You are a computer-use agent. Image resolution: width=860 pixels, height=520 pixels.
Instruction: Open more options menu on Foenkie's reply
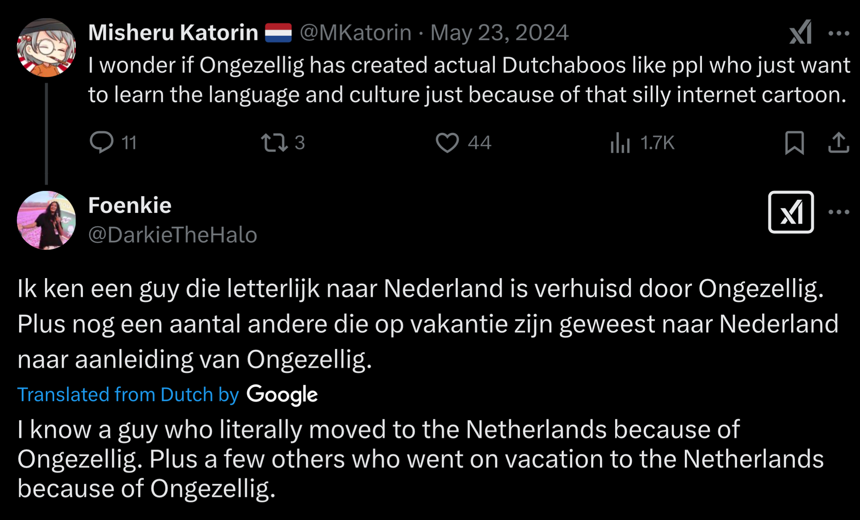tap(838, 212)
